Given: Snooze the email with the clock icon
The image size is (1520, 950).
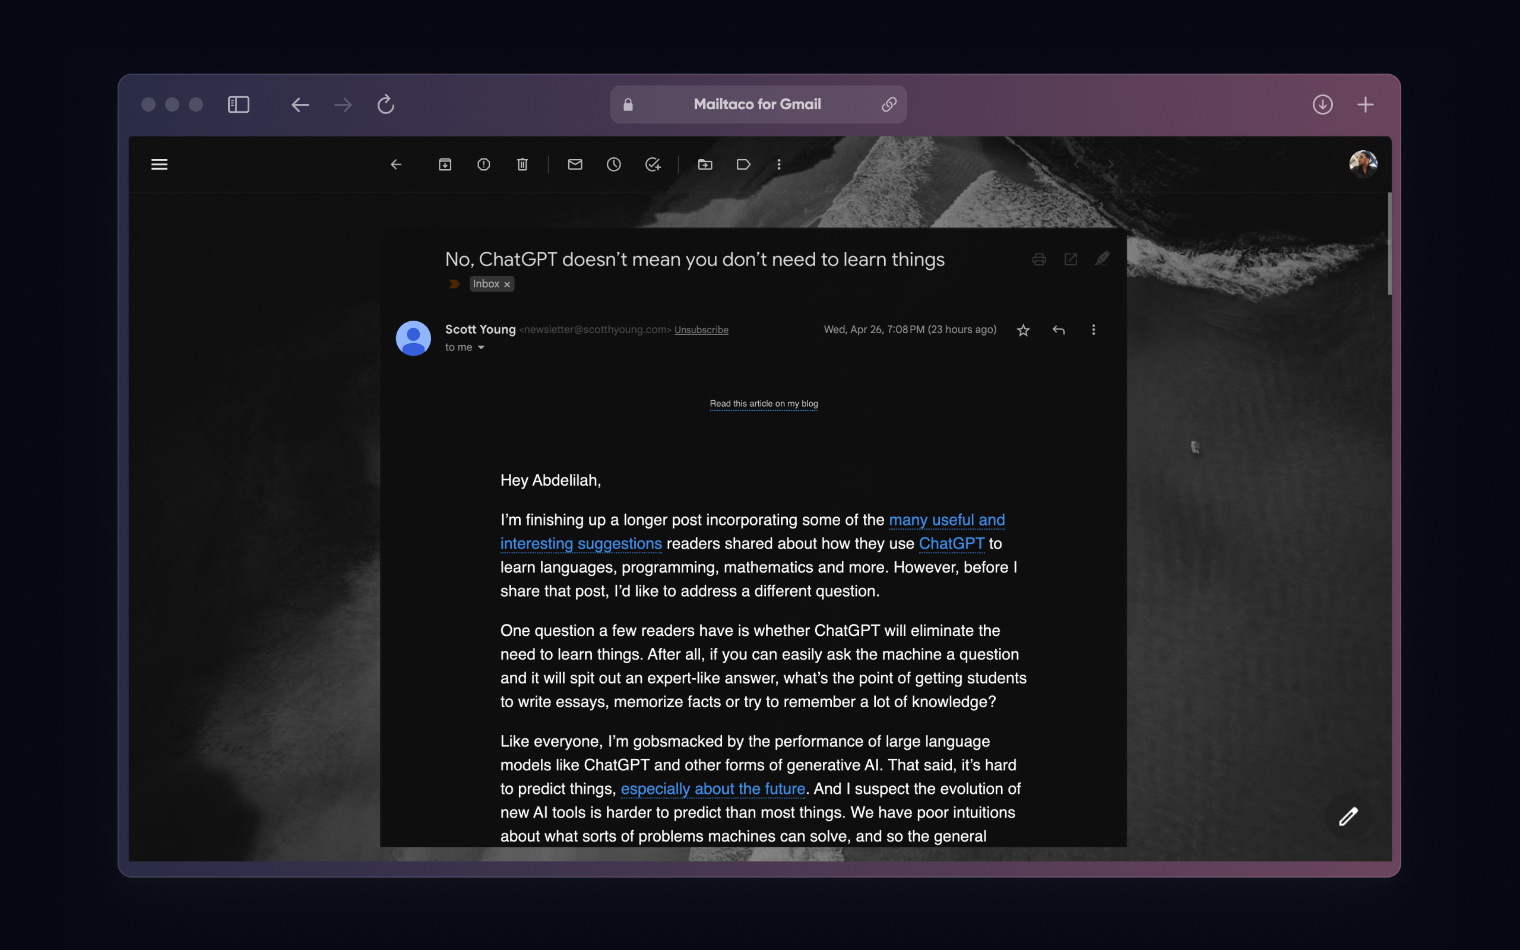Looking at the screenshot, I should [x=614, y=164].
